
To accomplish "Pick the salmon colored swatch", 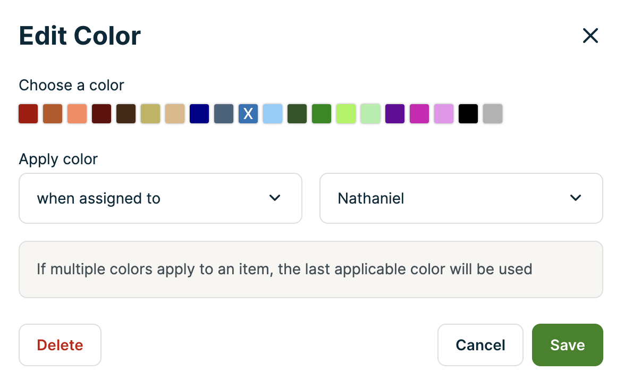I will [77, 113].
